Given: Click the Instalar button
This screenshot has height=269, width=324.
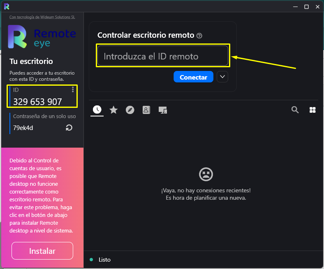Looking at the screenshot, I should pyautogui.click(x=42, y=251).
